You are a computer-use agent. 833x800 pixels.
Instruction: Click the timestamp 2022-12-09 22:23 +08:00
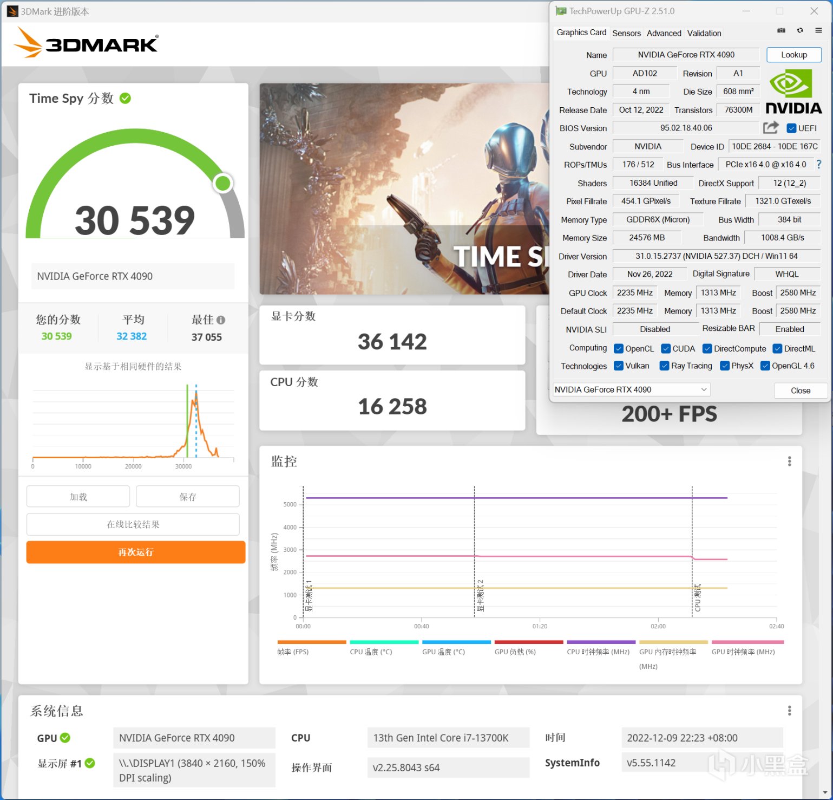click(702, 738)
